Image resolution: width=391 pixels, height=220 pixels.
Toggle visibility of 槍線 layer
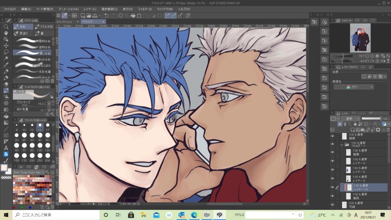pos(332,136)
